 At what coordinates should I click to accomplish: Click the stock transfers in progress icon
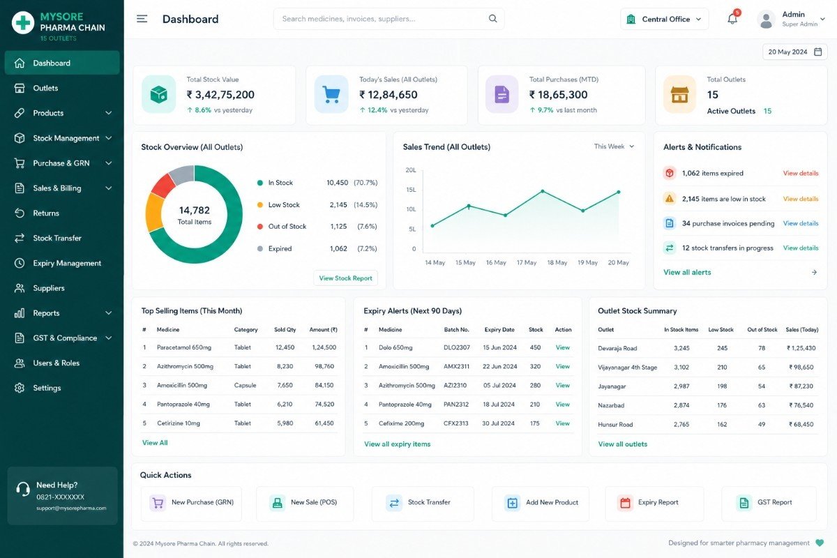point(670,248)
